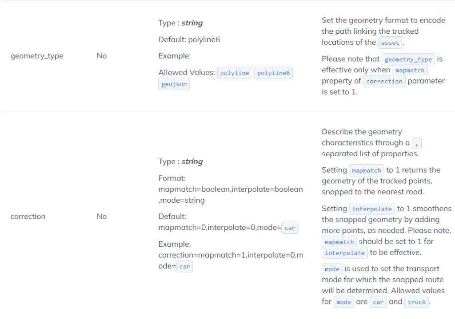Screen dimensions: 455x319
Task: Click the interpolate tag after 'Setting'
Action: point(372,209)
